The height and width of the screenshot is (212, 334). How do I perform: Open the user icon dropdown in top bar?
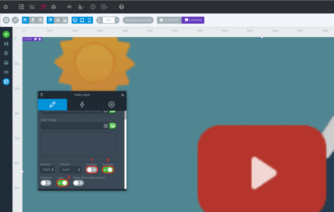point(81,7)
